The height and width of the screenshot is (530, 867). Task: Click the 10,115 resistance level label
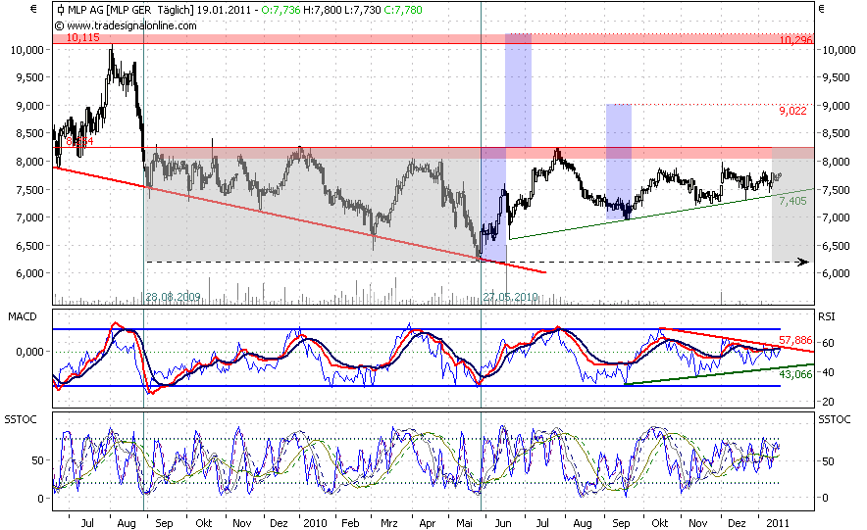(x=82, y=38)
